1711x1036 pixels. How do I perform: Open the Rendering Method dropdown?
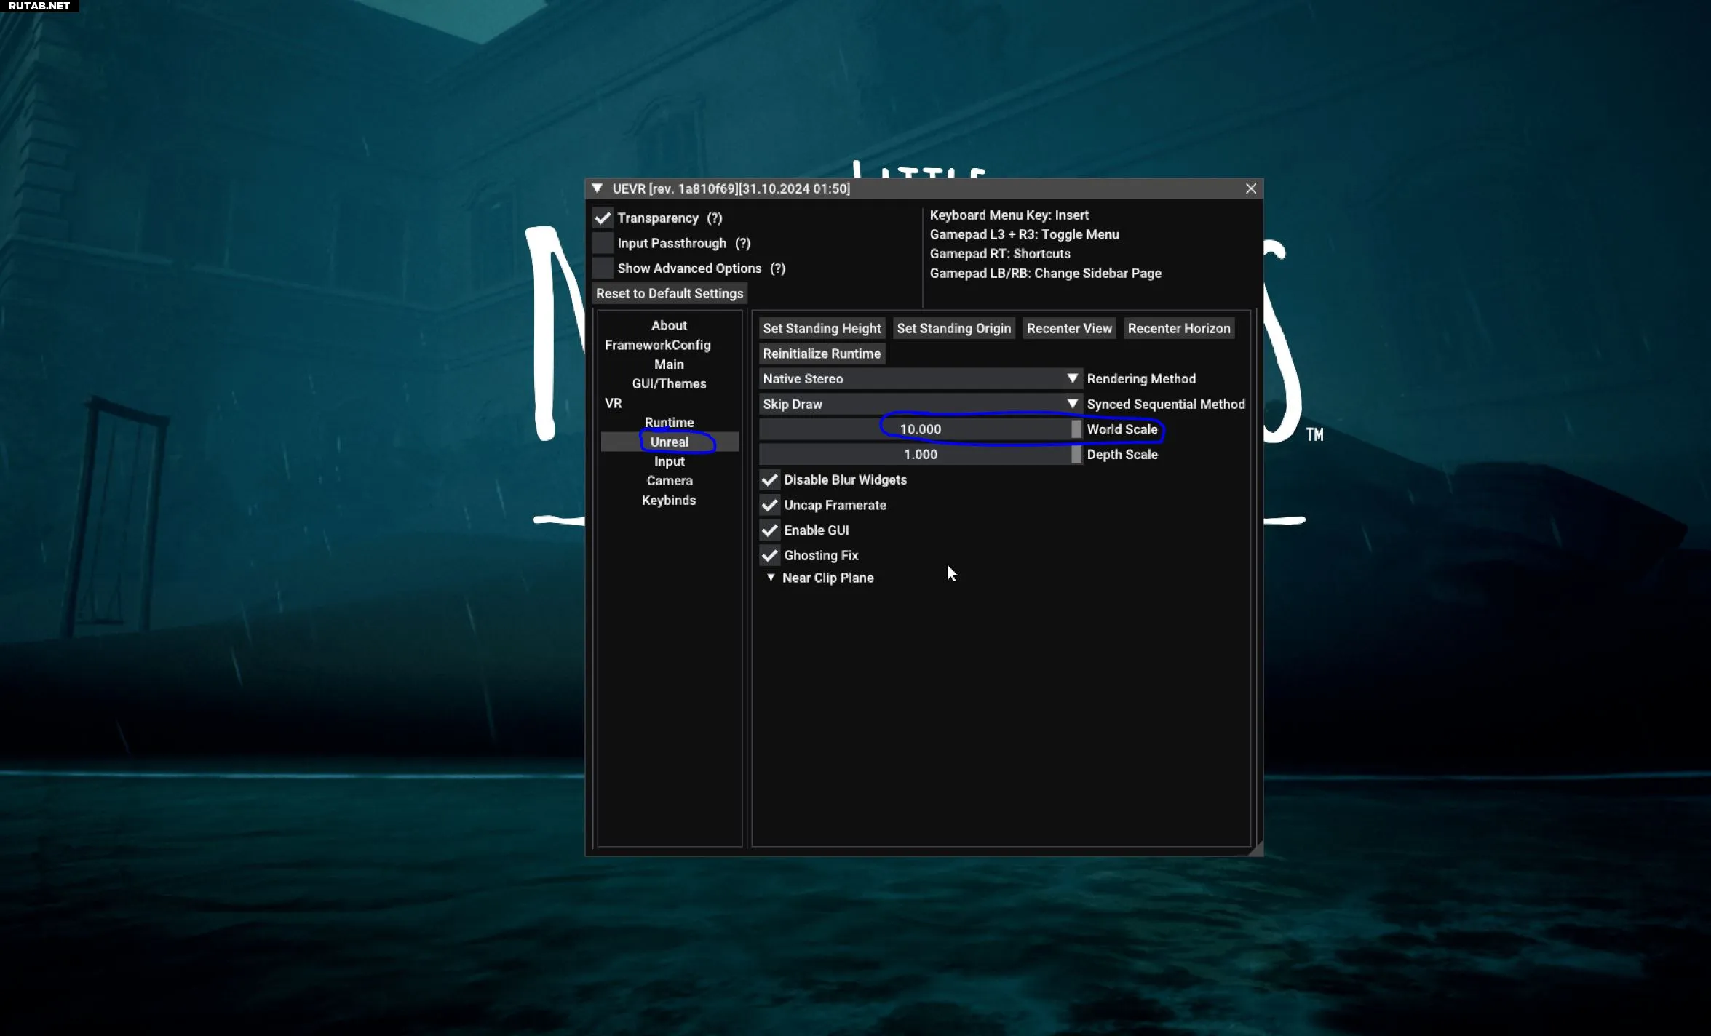click(920, 379)
